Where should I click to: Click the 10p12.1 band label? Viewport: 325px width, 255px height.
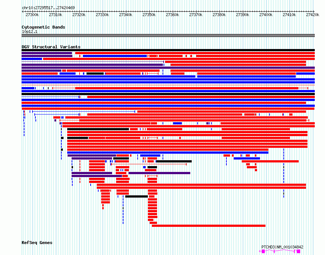pyautogui.click(x=30, y=31)
